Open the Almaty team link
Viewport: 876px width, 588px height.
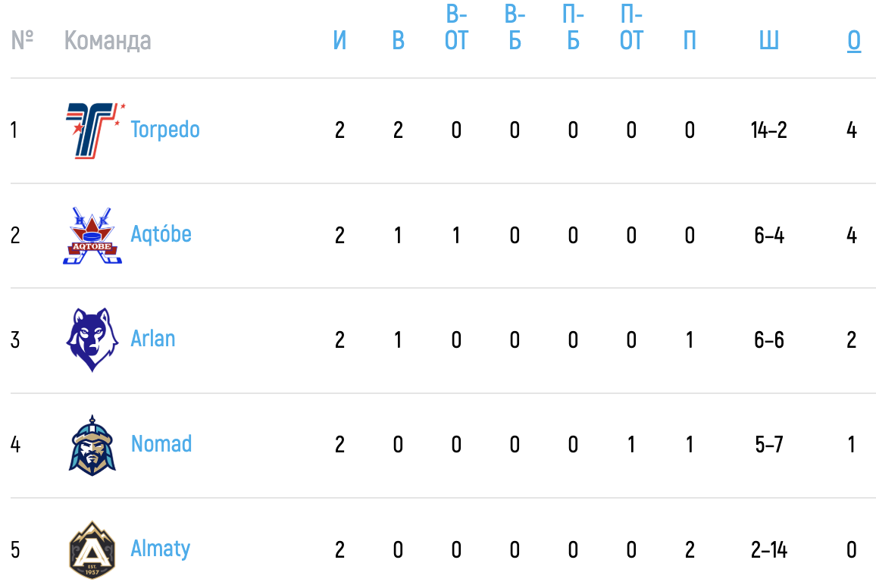point(161,549)
